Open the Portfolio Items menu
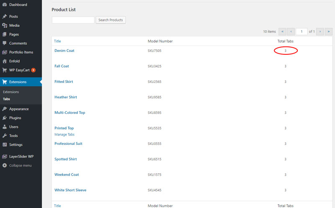Viewport: 335px width, 208px height. (x=21, y=52)
